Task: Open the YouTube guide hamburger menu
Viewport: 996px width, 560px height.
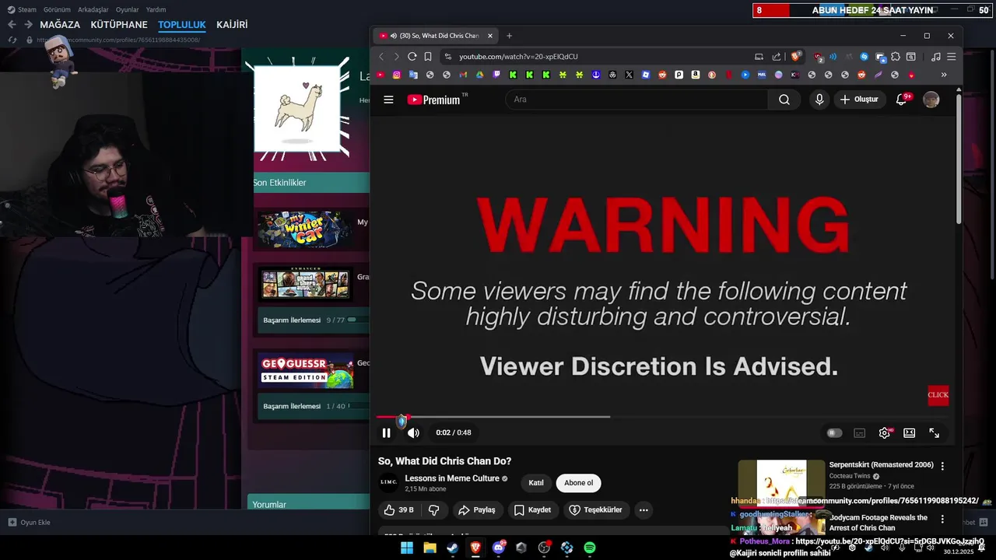Action: click(388, 100)
